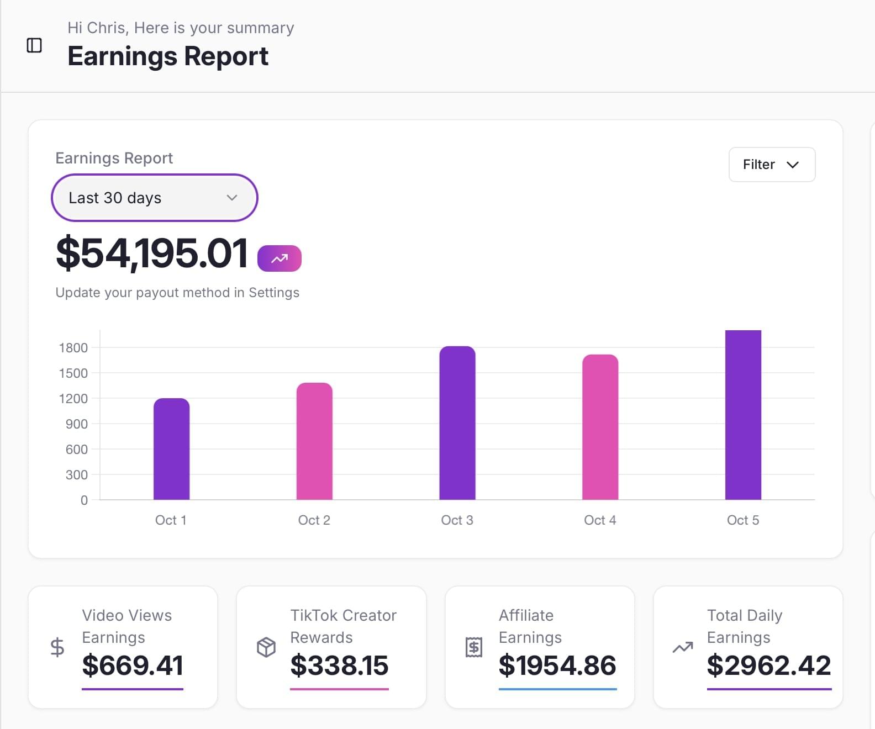Click the box icon for TikTok Creator Rewards
The image size is (875, 729).
tap(266, 647)
